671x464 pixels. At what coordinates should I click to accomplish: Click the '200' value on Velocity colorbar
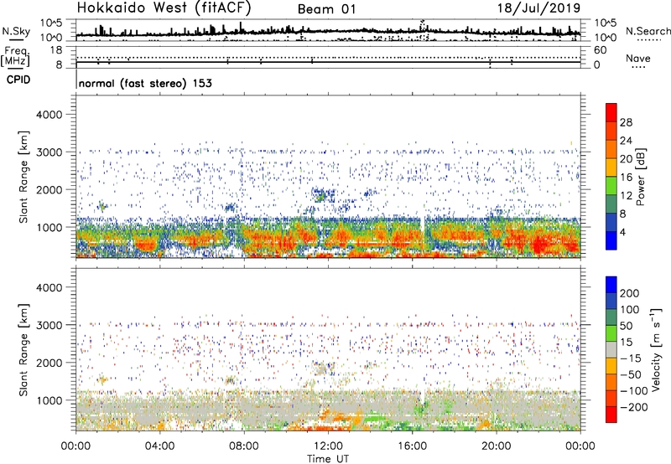click(630, 293)
